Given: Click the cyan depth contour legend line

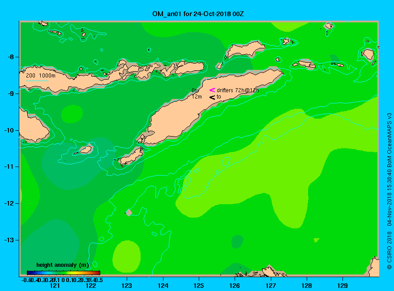Looking at the screenshot, I should tap(37, 81).
